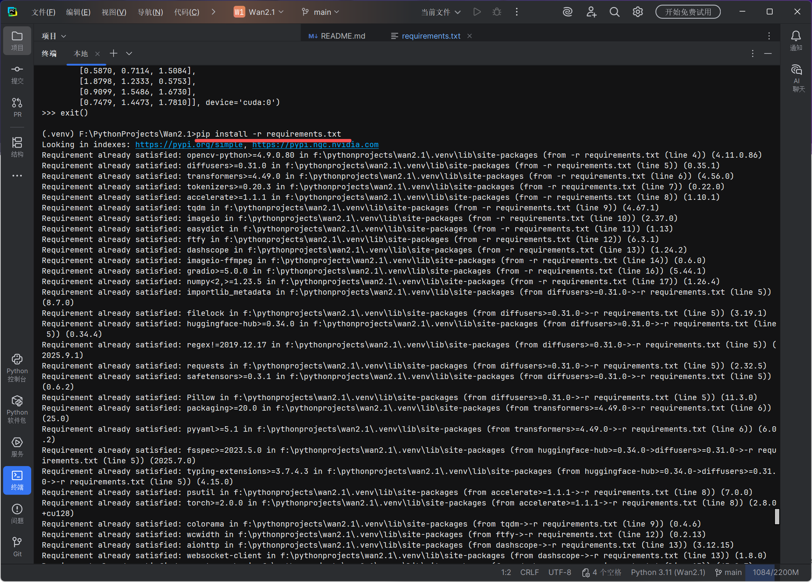Click the 4 个空格 indent status
Viewport: 812px width, 582px height.
pyautogui.click(x=602, y=572)
